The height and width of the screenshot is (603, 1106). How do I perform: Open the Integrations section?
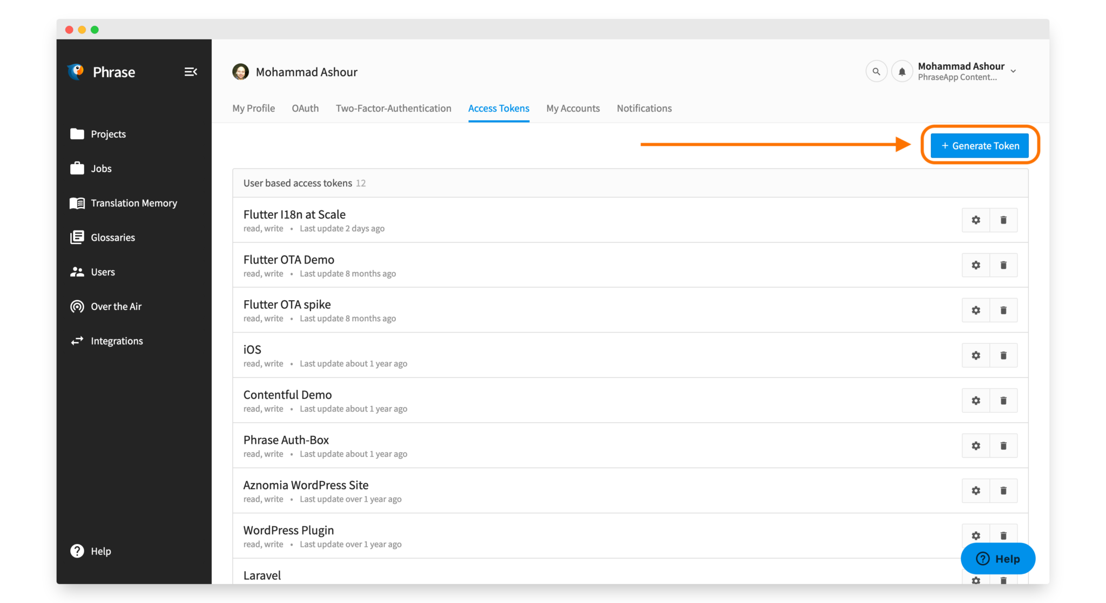pos(117,341)
